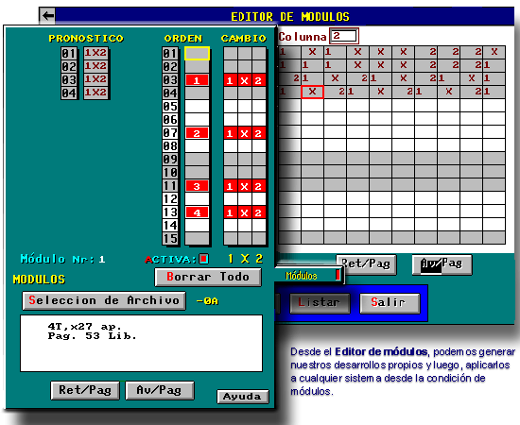This screenshot has height=425, width=520.
Task: Click ORDEN row number 05
Action: 170,107
